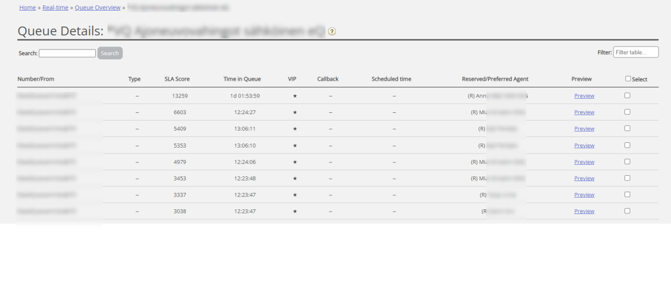Tick the checkbox in the 3337 row

click(627, 194)
